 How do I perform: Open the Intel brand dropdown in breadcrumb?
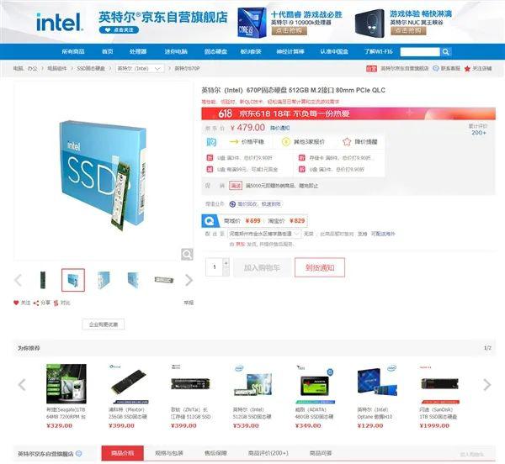pyautogui.click(x=140, y=68)
